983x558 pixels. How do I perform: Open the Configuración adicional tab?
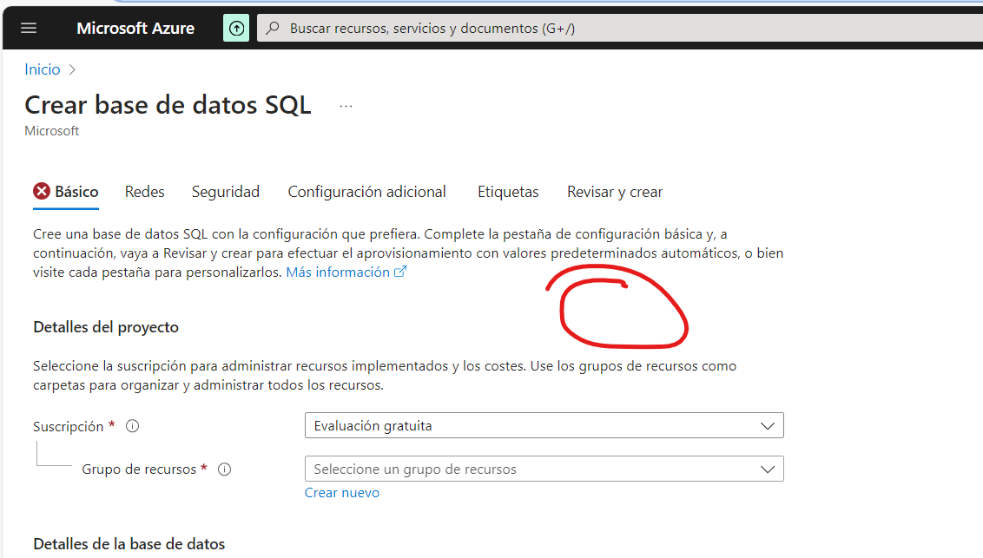(x=366, y=192)
